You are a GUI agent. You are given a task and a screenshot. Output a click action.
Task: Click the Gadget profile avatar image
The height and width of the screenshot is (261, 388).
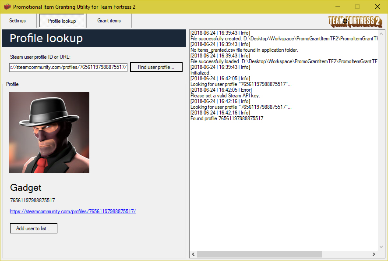49,132
